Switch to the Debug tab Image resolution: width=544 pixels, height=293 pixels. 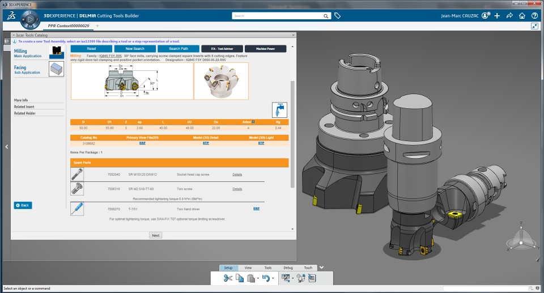tap(288, 267)
